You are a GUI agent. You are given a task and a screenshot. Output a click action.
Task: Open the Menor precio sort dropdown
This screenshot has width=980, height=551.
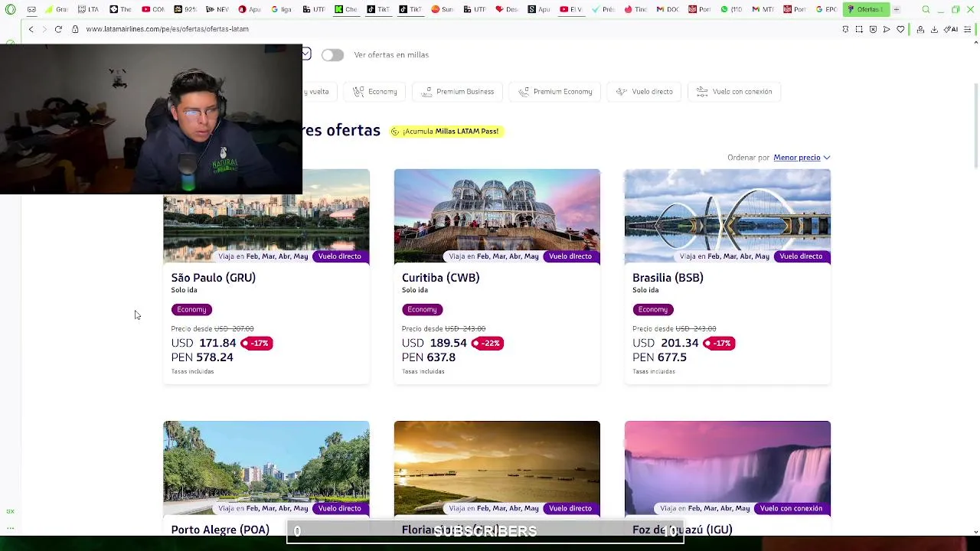click(x=802, y=158)
